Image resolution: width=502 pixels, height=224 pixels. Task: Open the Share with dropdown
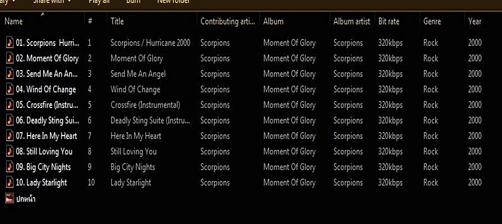pyautogui.click(x=52, y=2)
